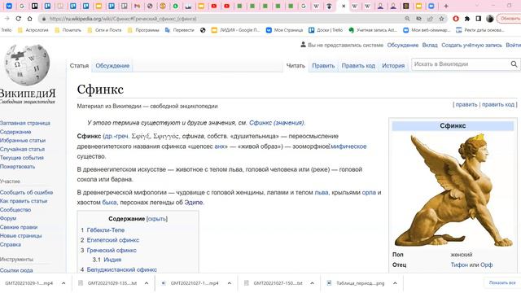This screenshot has height=293, width=521.
Task: Follow the Эдипе link
Action: coord(194,203)
